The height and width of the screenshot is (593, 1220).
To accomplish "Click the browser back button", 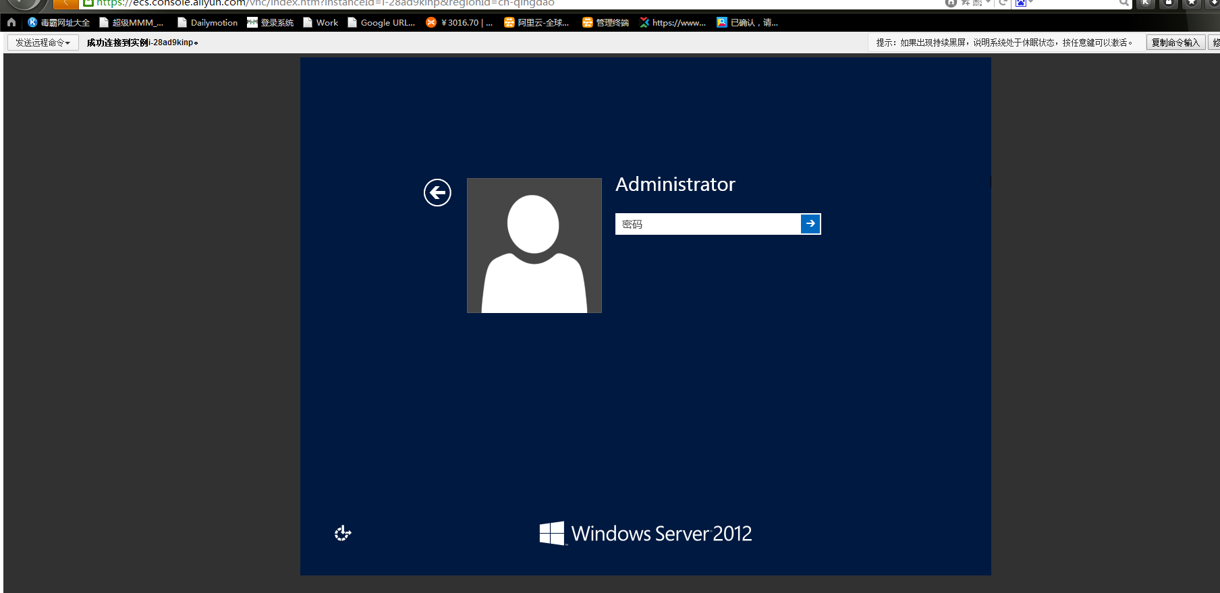I will point(65,3).
